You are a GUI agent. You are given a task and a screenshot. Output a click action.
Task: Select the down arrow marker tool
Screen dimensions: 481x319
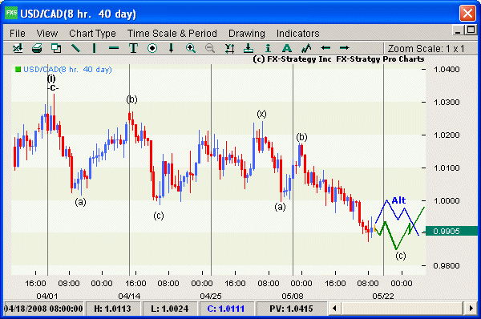(172, 48)
